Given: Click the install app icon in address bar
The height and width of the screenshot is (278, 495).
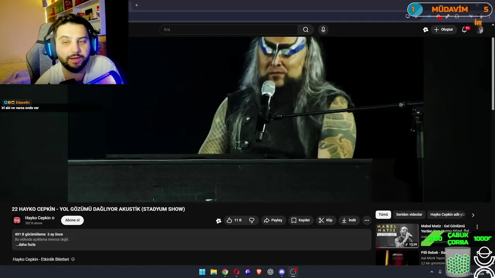Looking at the screenshot, I should click(x=408, y=16).
